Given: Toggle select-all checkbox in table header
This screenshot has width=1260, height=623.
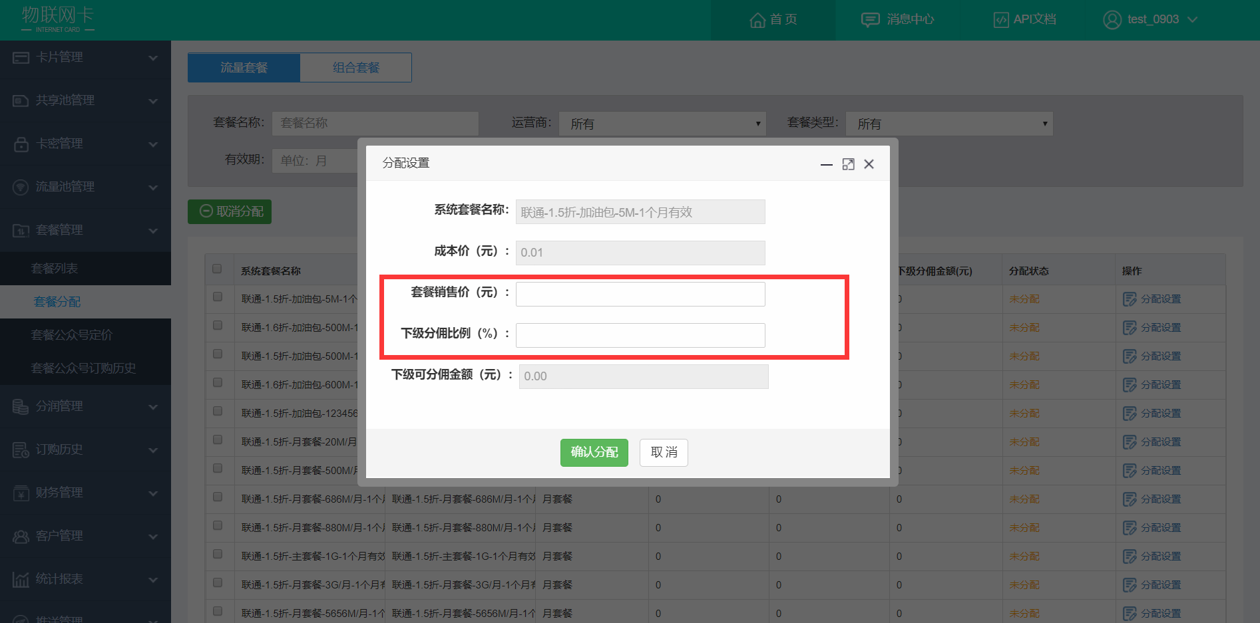Looking at the screenshot, I should coord(217,269).
